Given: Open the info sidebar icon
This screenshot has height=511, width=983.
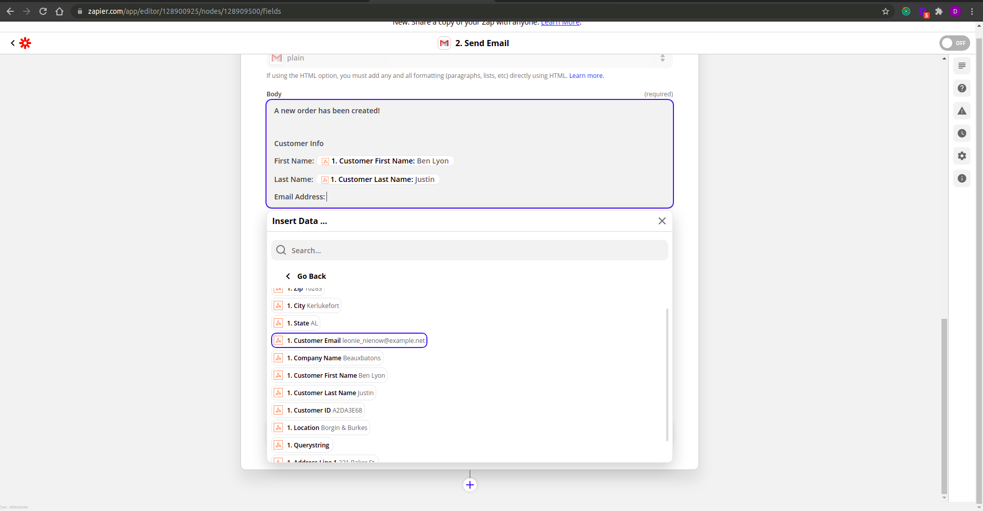Looking at the screenshot, I should tap(962, 178).
